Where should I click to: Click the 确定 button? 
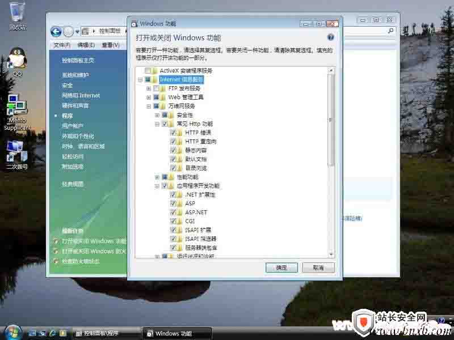[281, 267]
